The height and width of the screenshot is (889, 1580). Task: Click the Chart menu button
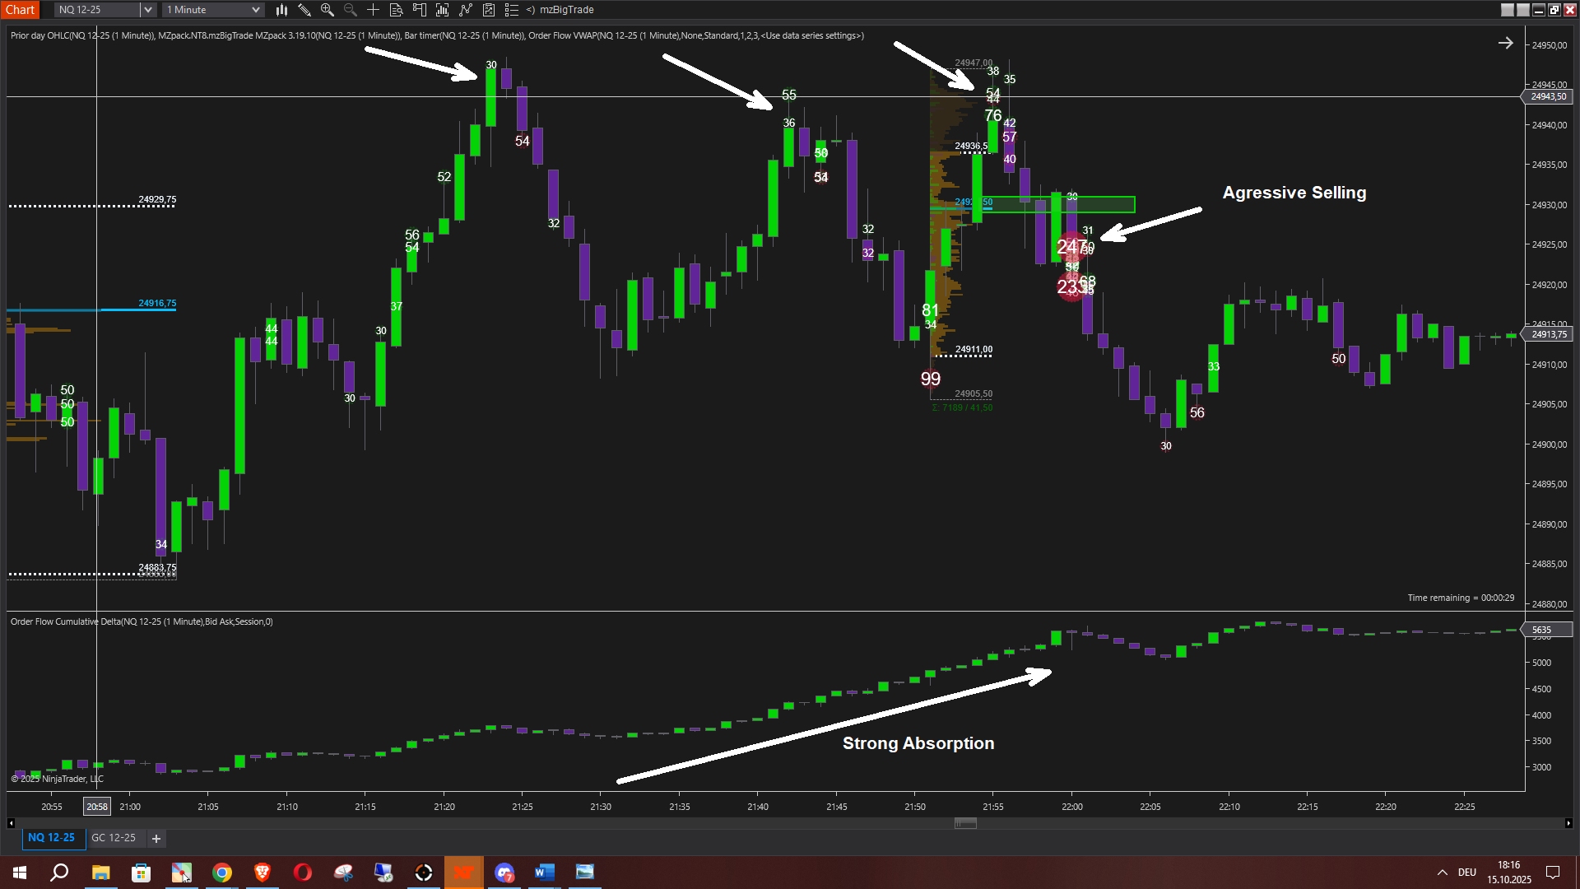coord(20,10)
